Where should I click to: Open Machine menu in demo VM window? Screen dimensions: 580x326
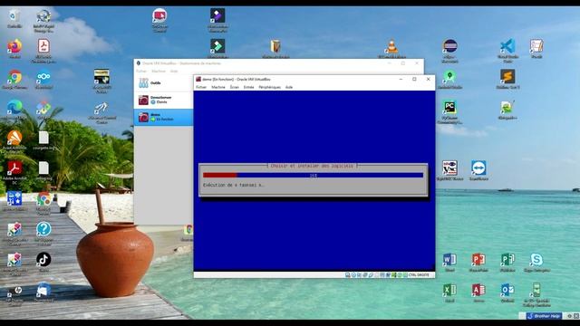[x=218, y=87]
